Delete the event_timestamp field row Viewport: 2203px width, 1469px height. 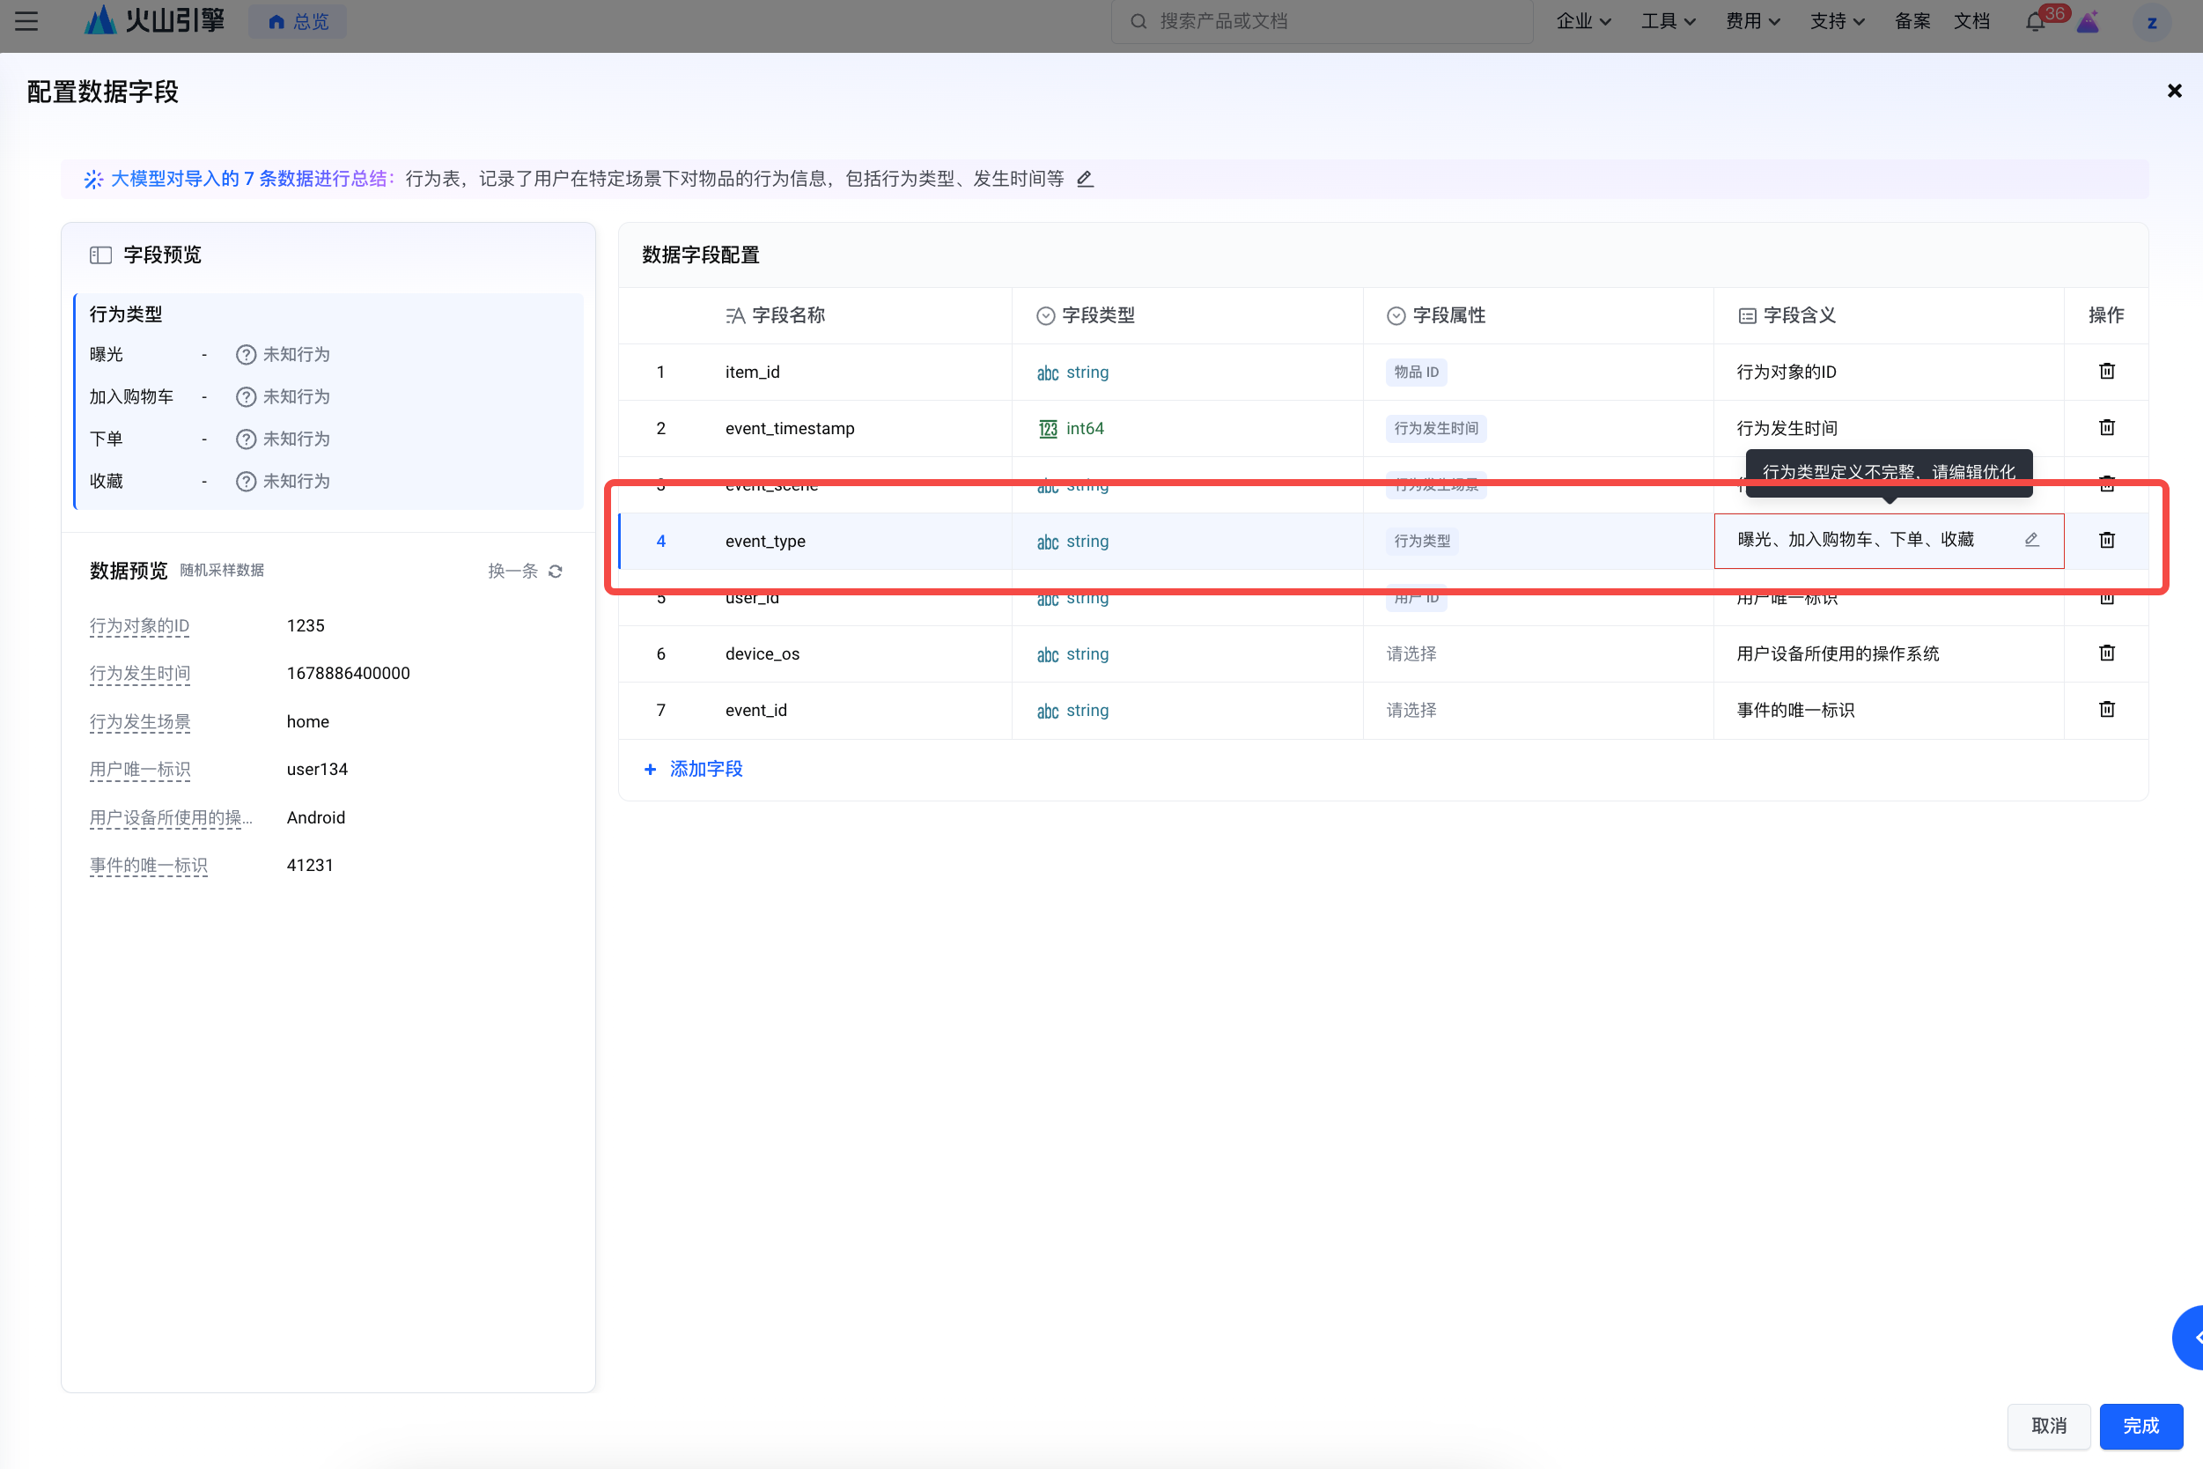2105,427
